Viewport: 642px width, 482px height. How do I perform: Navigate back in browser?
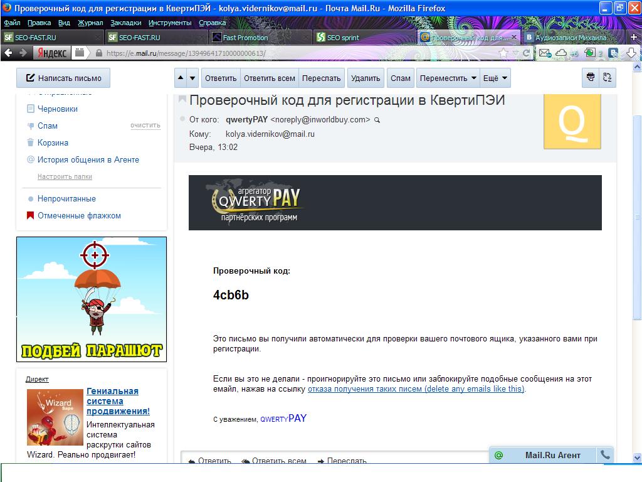point(8,53)
